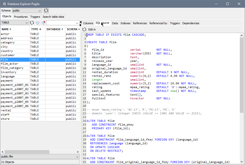
Task: Select the payment table row
Action: coord(40,81)
